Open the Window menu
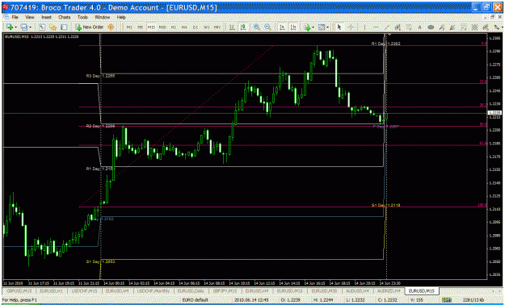Screen dimensions: 505x305 coord(102,17)
